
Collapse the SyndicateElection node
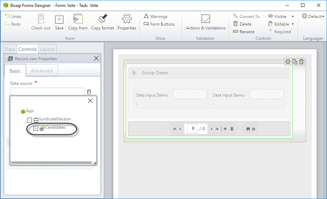point(29,120)
